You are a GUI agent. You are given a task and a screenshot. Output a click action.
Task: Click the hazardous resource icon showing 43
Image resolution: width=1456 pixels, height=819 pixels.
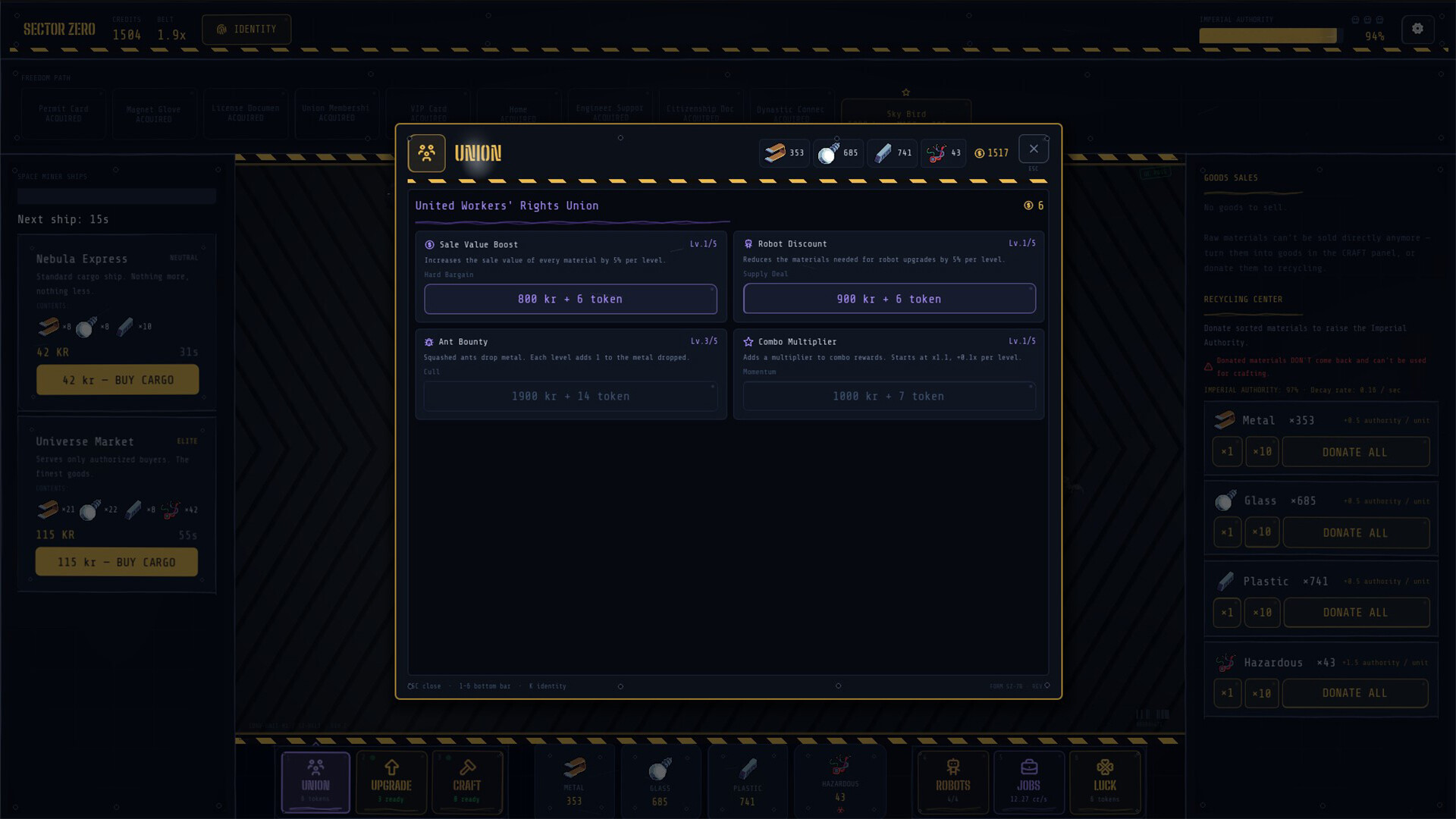tap(937, 153)
